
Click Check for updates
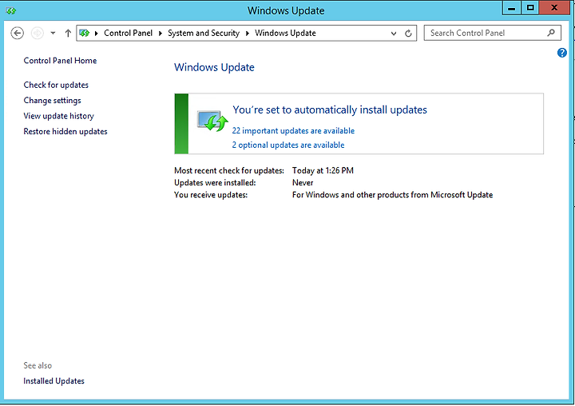(x=56, y=85)
